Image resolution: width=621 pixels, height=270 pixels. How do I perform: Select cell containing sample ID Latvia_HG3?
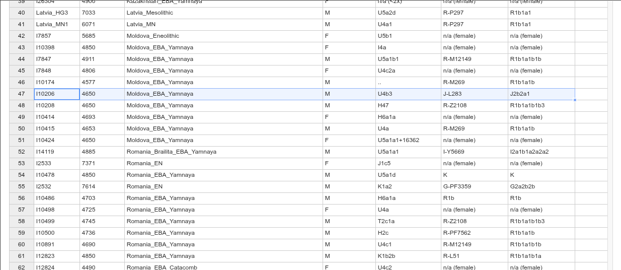(x=57, y=13)
